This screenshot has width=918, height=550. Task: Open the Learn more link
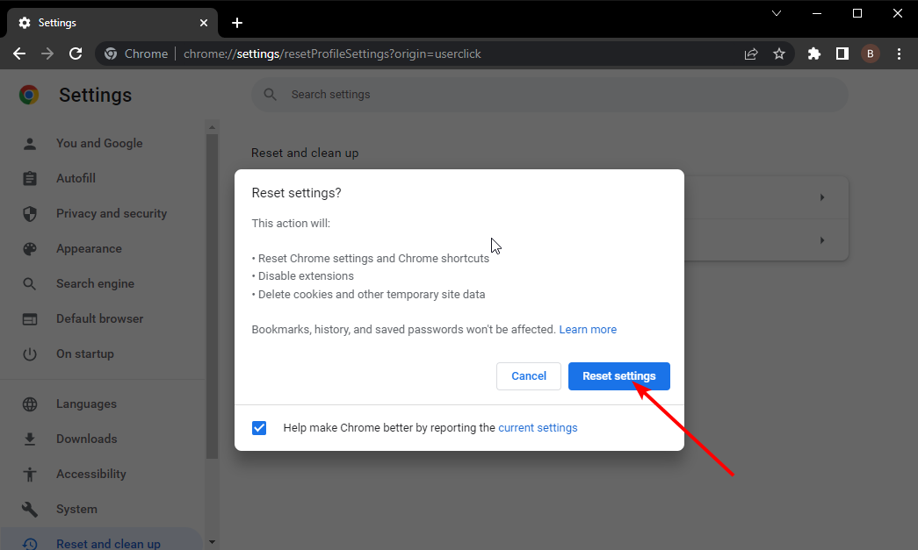tap(588, 330)
